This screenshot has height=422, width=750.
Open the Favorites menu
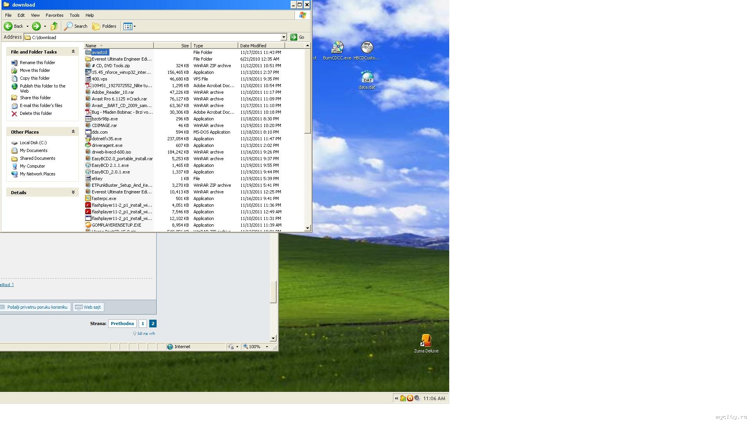point(54,15)
